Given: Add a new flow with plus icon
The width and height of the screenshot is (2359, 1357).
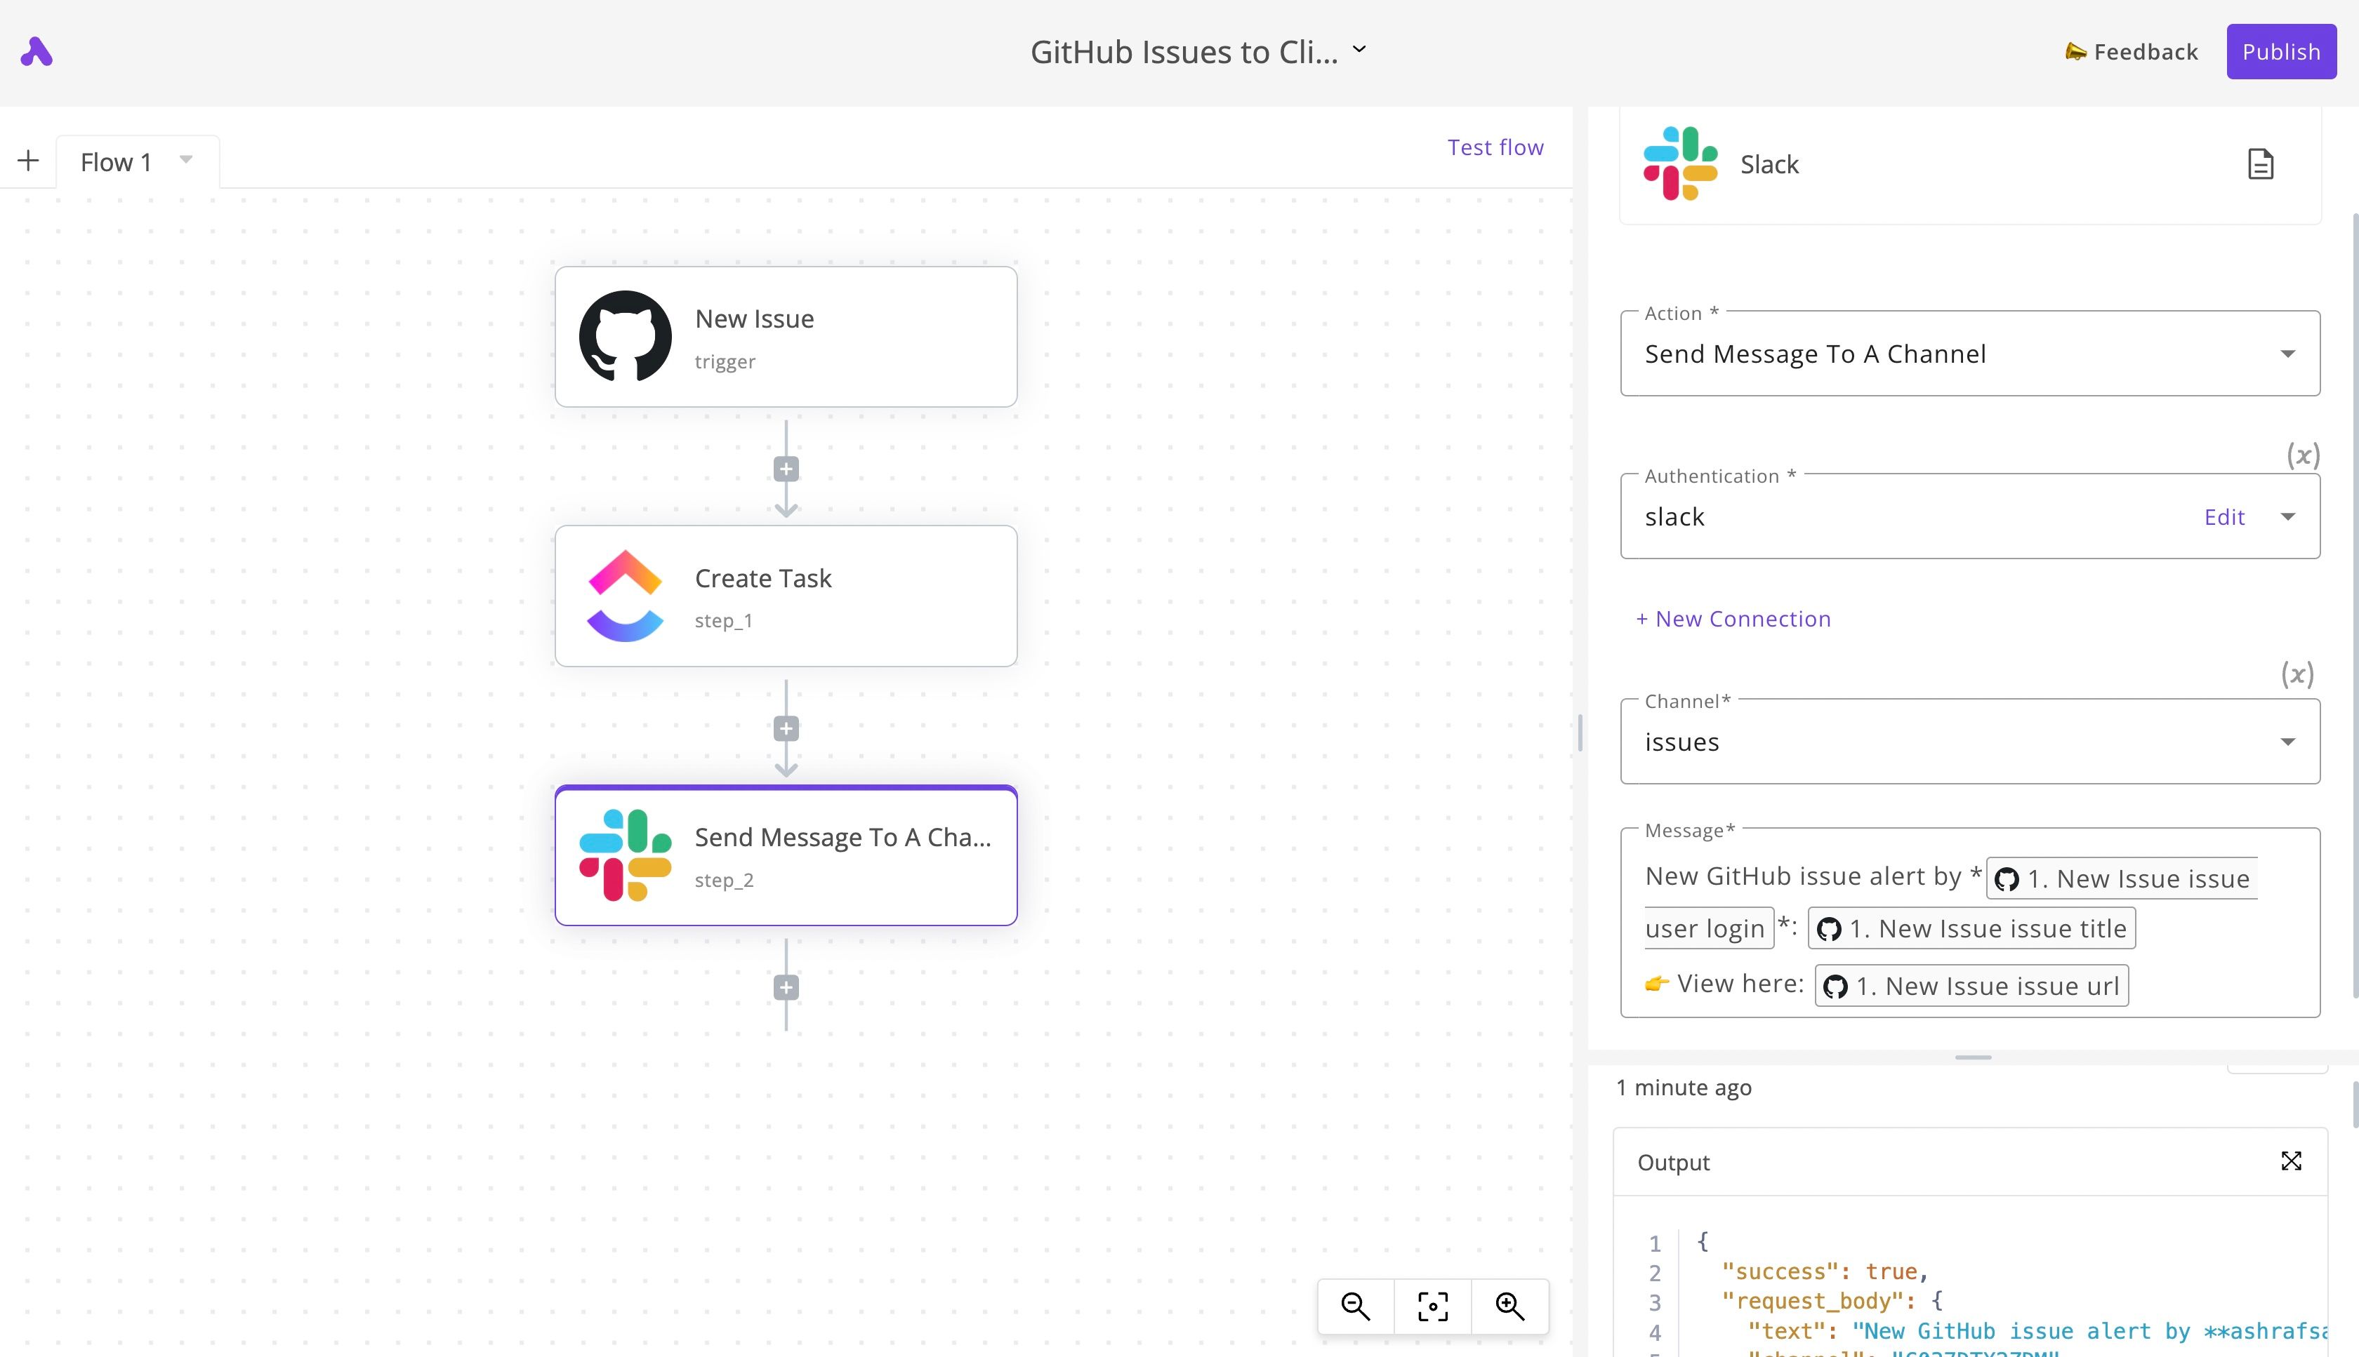Looking at the screenshot, I should (28, 161).
